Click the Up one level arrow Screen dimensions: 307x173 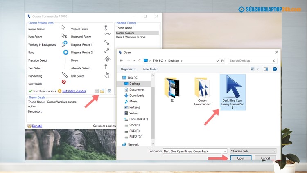pyautogui.click(x=140, y=60)
